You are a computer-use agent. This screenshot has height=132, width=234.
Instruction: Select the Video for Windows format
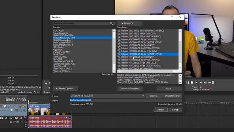(x=61, y=71)
